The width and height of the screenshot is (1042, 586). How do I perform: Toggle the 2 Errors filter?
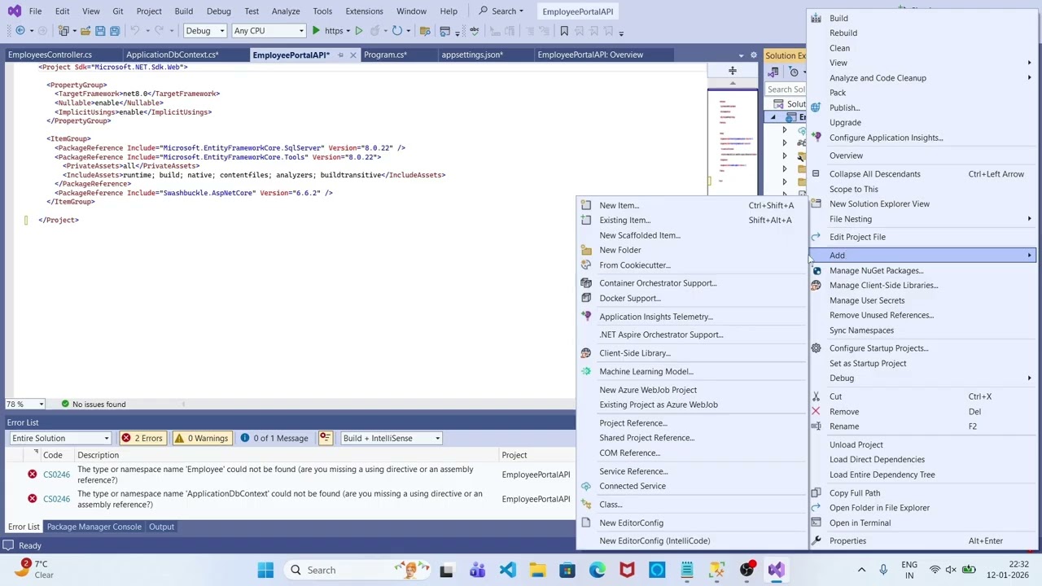click(x=142, y=438)
